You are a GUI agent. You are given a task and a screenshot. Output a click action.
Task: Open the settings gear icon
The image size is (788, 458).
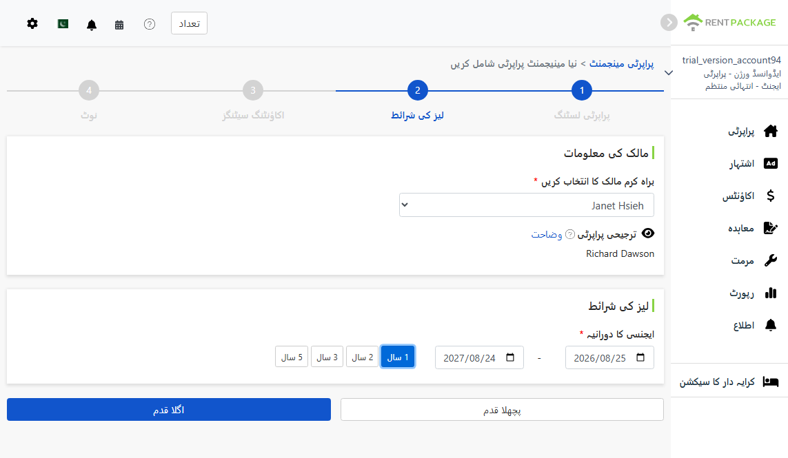click(32, 23)
